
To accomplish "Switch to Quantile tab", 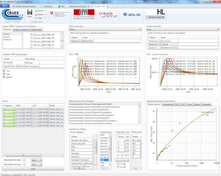I will pos(207,104).
